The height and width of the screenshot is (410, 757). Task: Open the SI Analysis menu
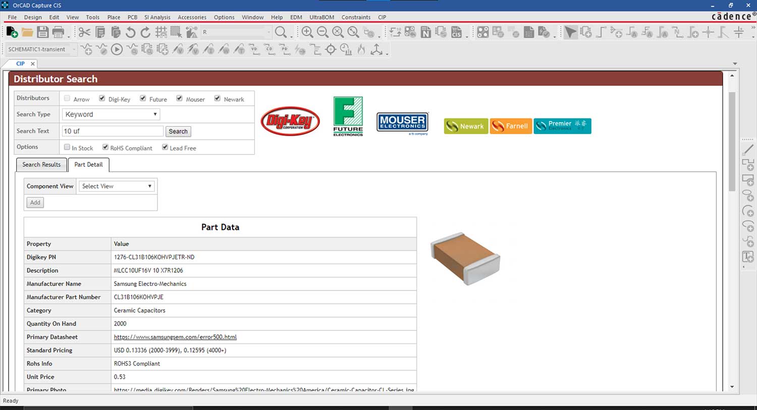coord(157,17)
